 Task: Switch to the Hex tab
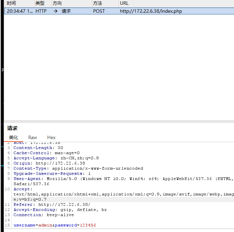point(51,137)
